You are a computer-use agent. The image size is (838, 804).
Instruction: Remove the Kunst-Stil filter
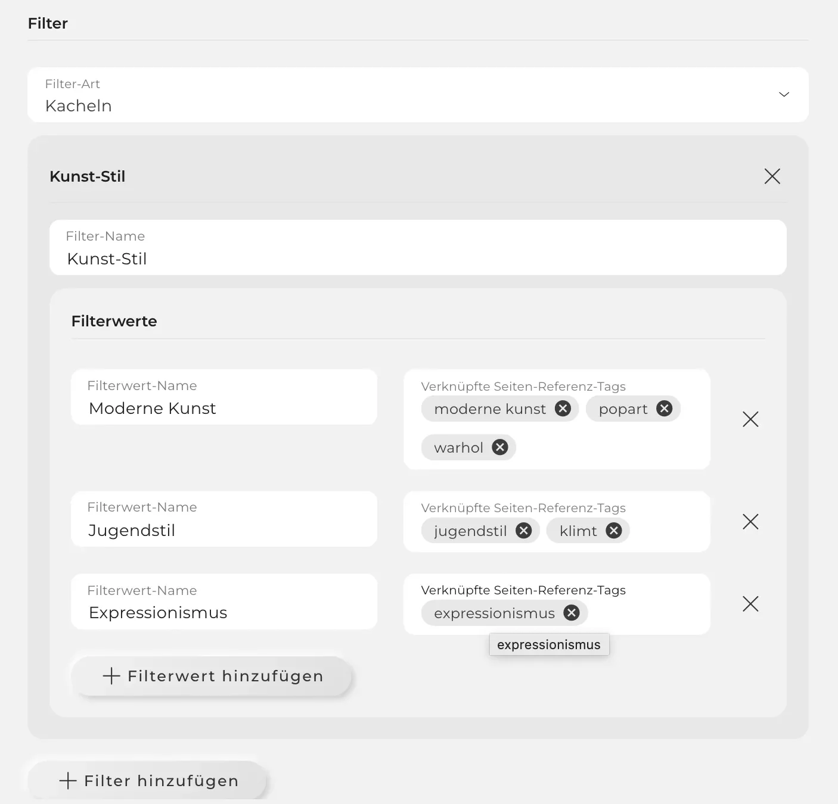pos(772,176)
